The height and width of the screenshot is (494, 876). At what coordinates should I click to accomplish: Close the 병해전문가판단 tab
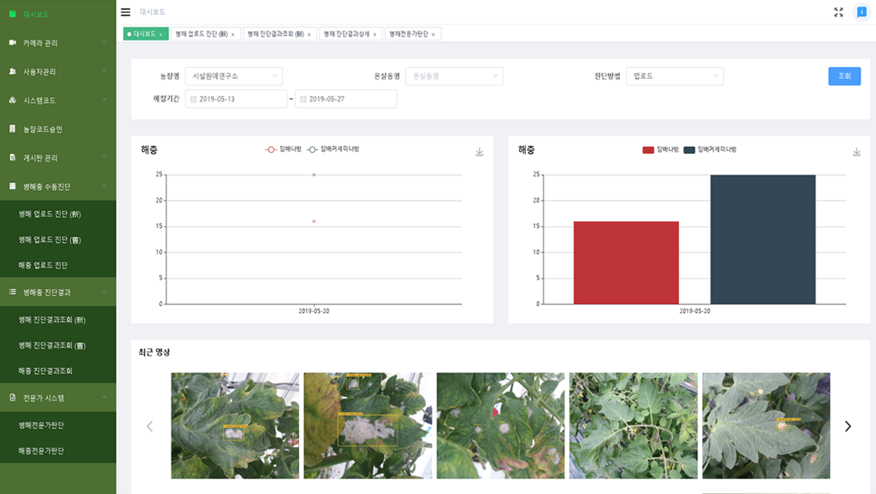click(x=433, y=35)
